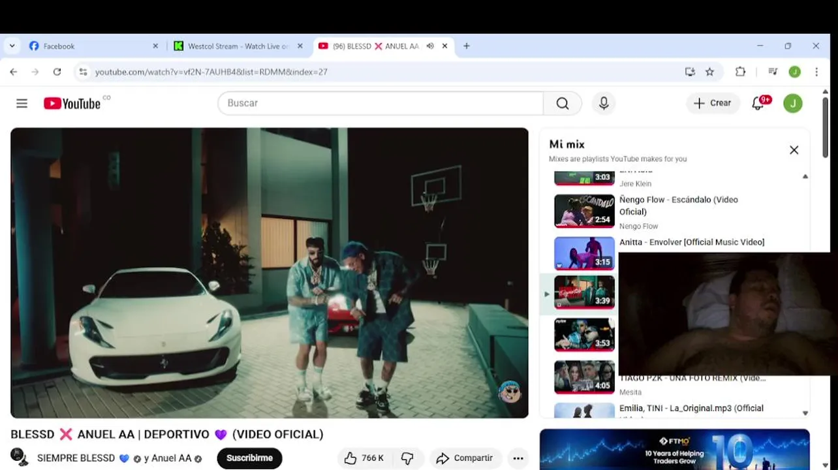Viewport: 838px width, 470px height.
Task: Bookmark this page with the star icon
Action: point(709,72)
